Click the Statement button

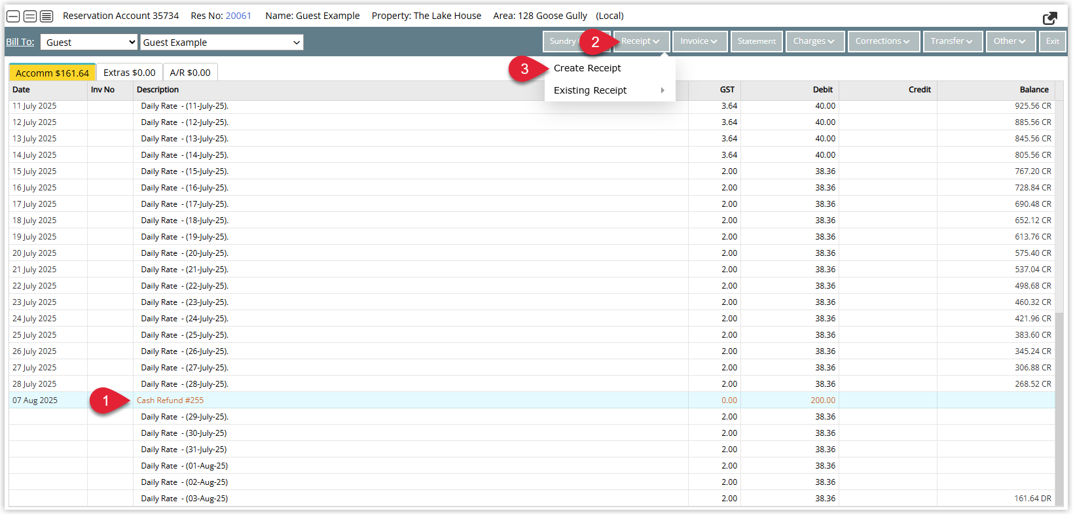point(757,41)
